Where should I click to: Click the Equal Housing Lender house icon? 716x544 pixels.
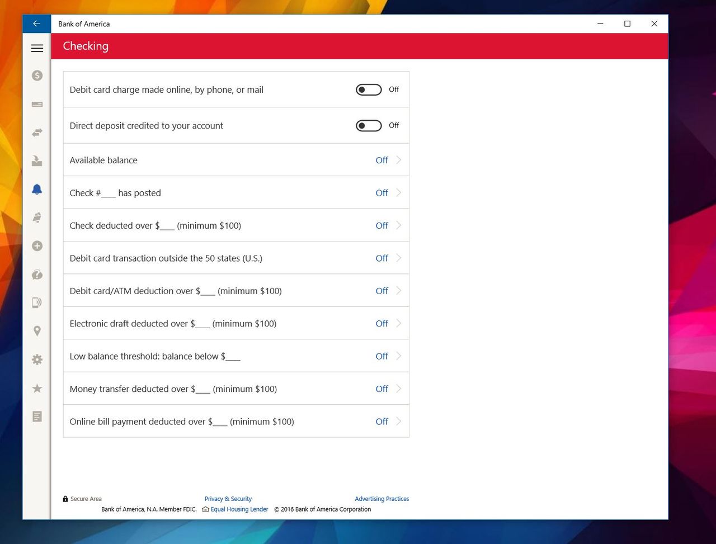tap(205, 509)
